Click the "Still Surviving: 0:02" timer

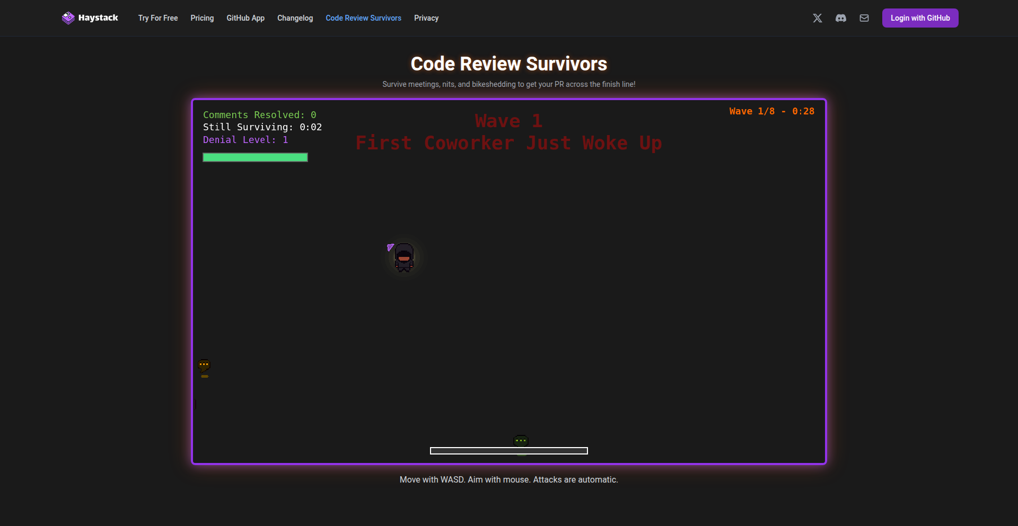(x=262, y=127)
